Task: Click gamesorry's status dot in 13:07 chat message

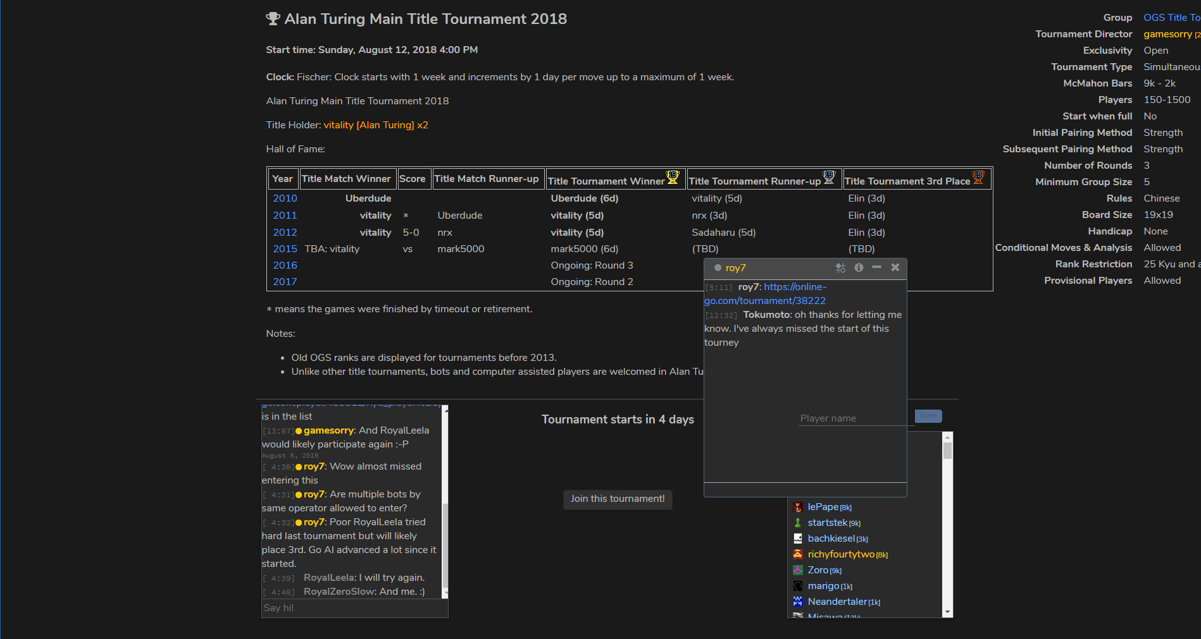Action: point(299,431)
